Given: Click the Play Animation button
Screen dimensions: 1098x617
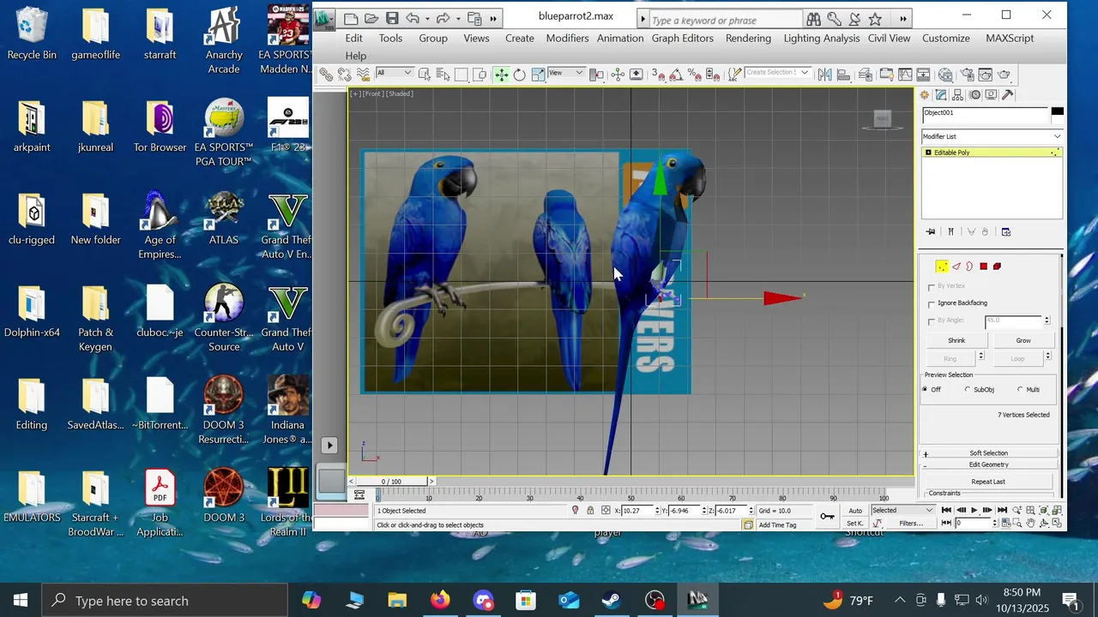Looking at the screenshot, I should coord(974,511).
